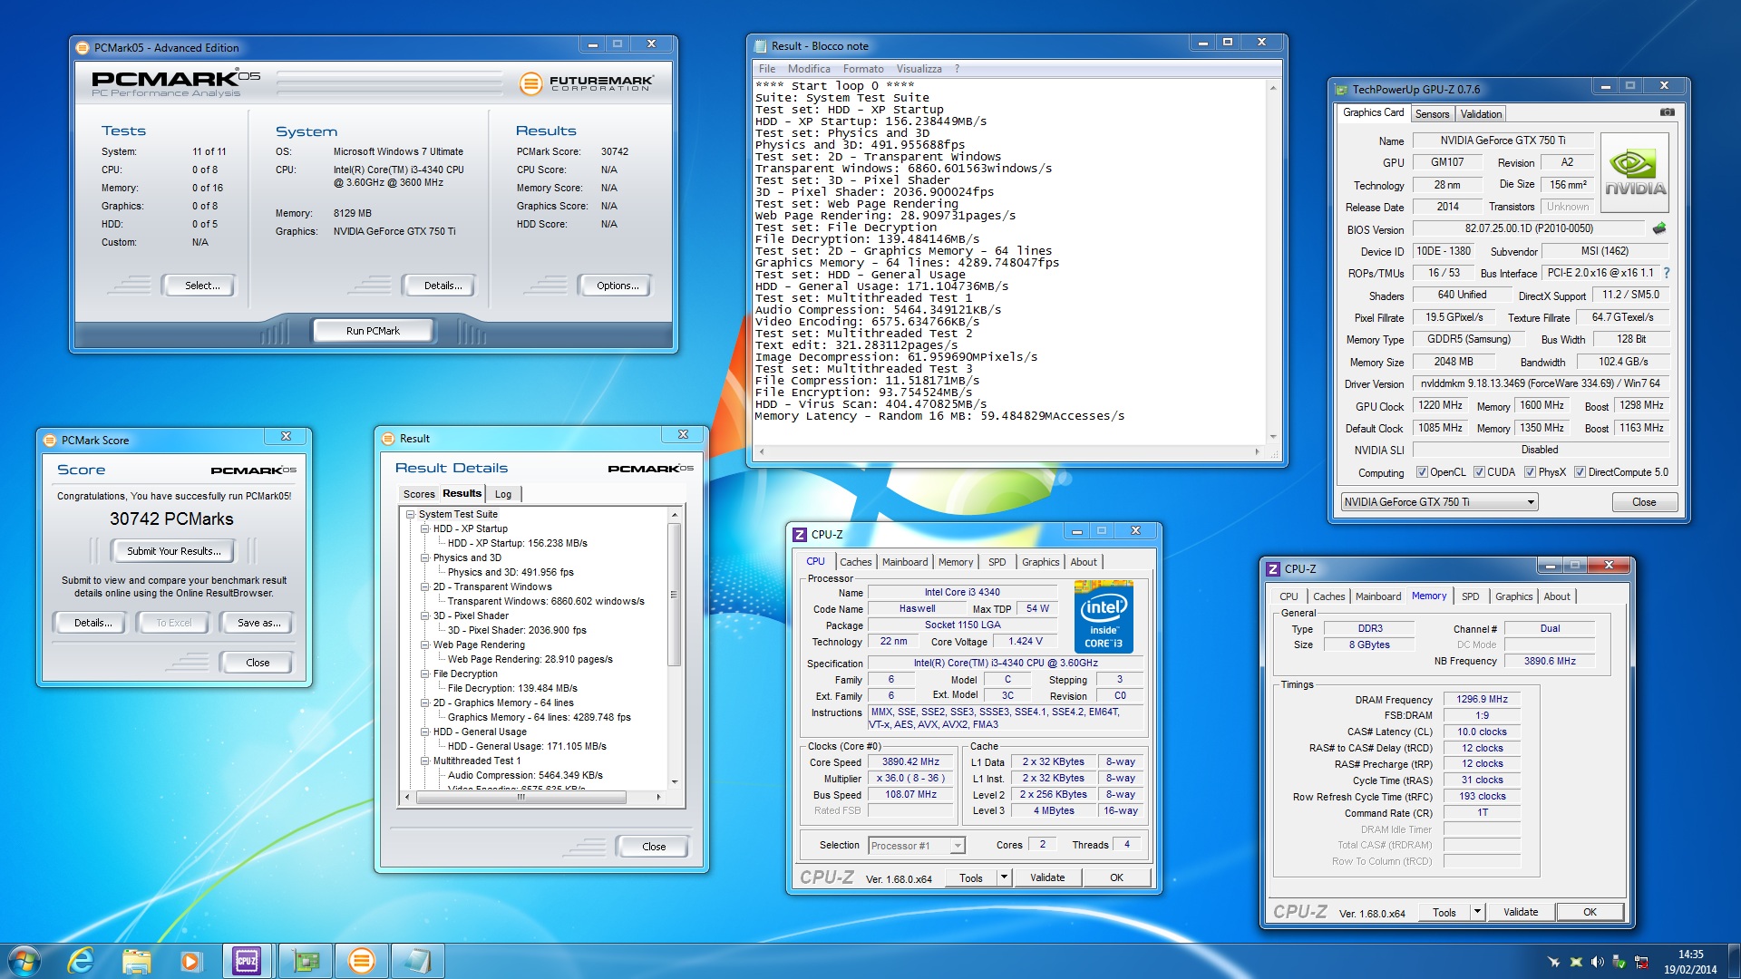Collapse the HDD - XP Startup tree node
The height and width of the screenshot is (979, 1741).
coord(424,529)
